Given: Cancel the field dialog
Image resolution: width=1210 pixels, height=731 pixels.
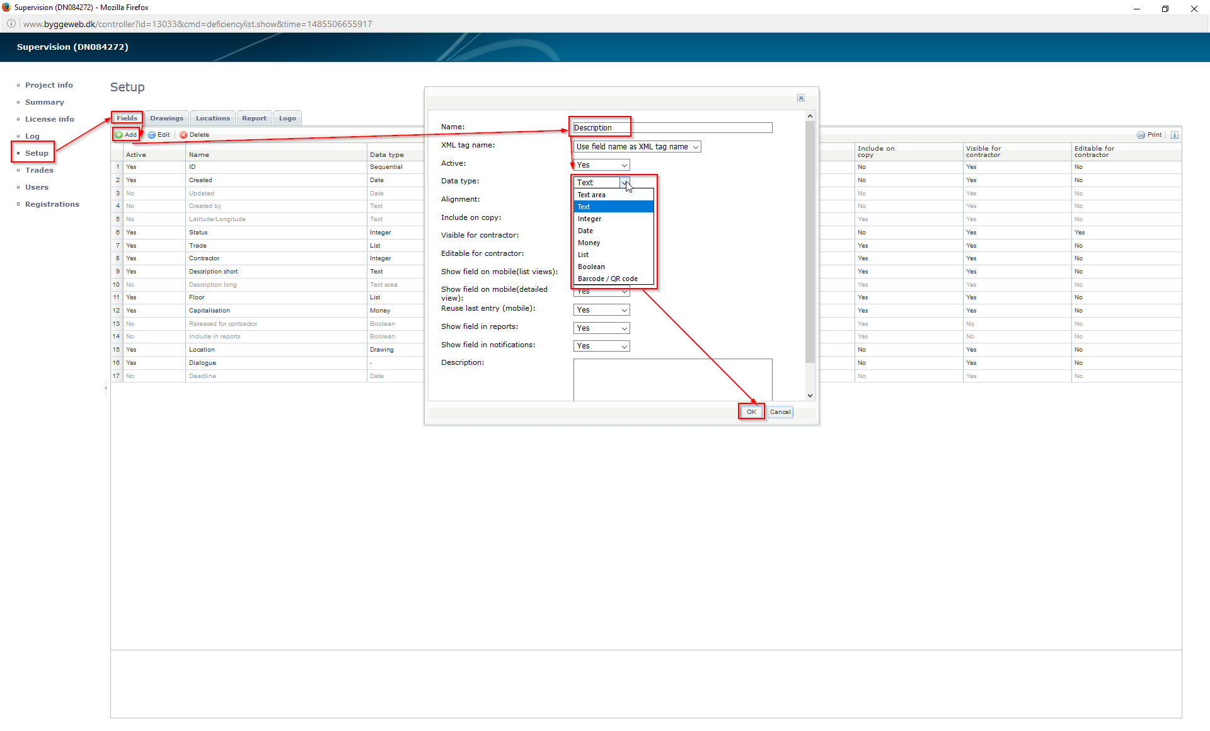Looking at the screenshot, I should pos(780,412).
